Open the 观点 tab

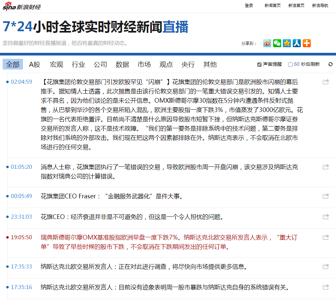(166, 64)
